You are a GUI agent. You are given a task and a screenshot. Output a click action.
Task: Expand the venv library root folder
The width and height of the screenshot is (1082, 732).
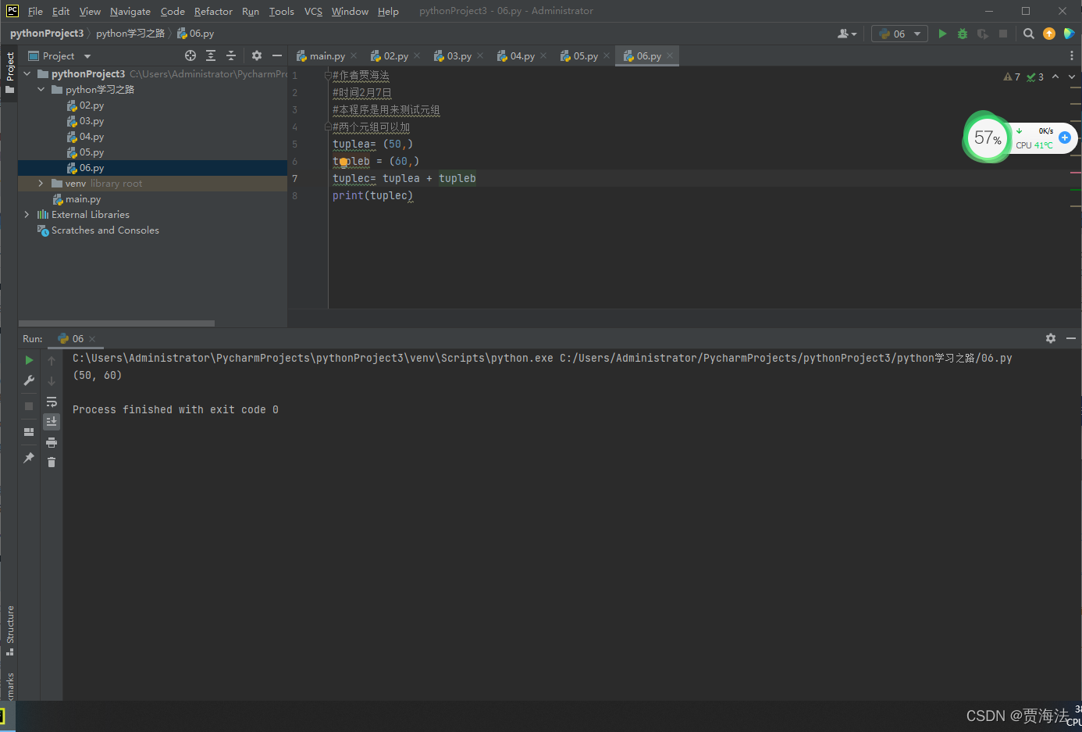pyautogui.click(x=41, y=184)
